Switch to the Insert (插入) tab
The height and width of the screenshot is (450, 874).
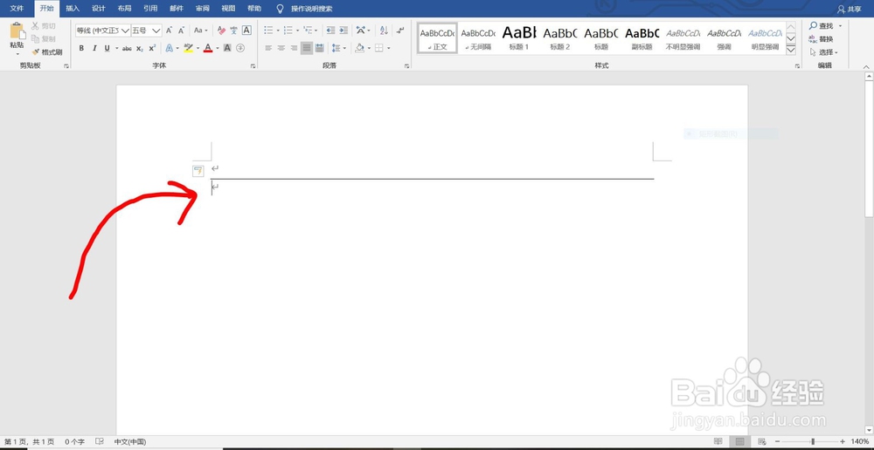[73, 9]
